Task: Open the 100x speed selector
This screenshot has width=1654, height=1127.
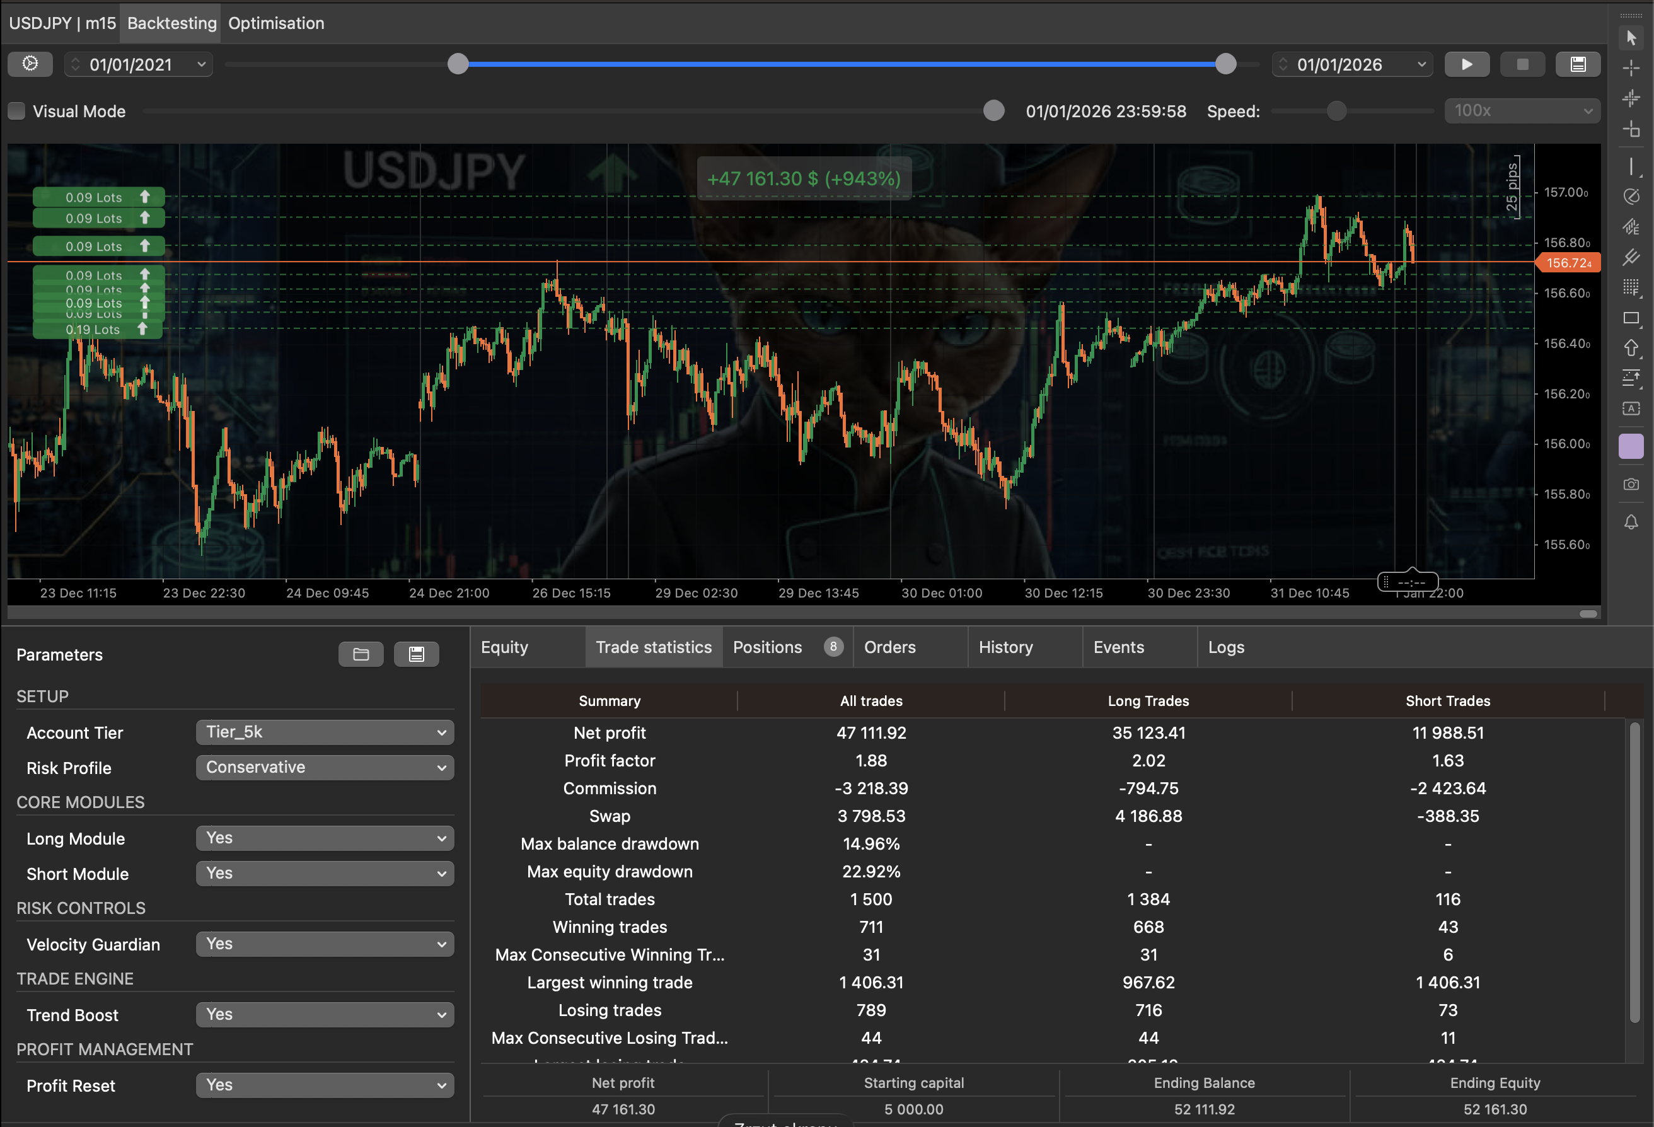Action: pyautogui.click(x=1522, y=111)
